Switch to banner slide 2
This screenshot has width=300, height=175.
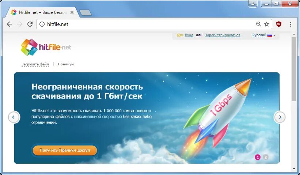[265, 157]
